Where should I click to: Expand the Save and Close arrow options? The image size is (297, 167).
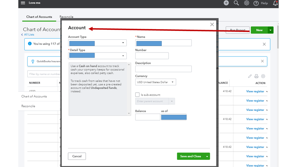pos(207,156)
